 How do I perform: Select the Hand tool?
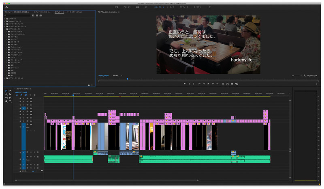[6, 101]
